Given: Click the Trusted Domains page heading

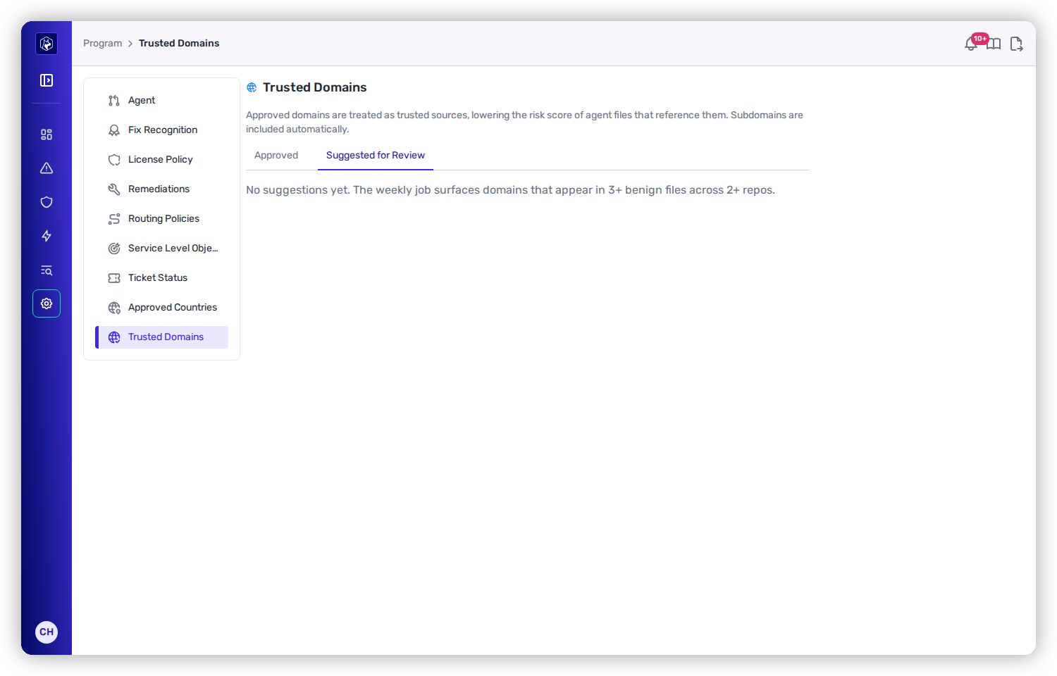Looking at the screenshot, I should click(x=315, y=87).
